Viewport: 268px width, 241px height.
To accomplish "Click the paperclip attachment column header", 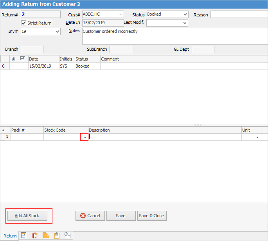I will tap(14, 59).
